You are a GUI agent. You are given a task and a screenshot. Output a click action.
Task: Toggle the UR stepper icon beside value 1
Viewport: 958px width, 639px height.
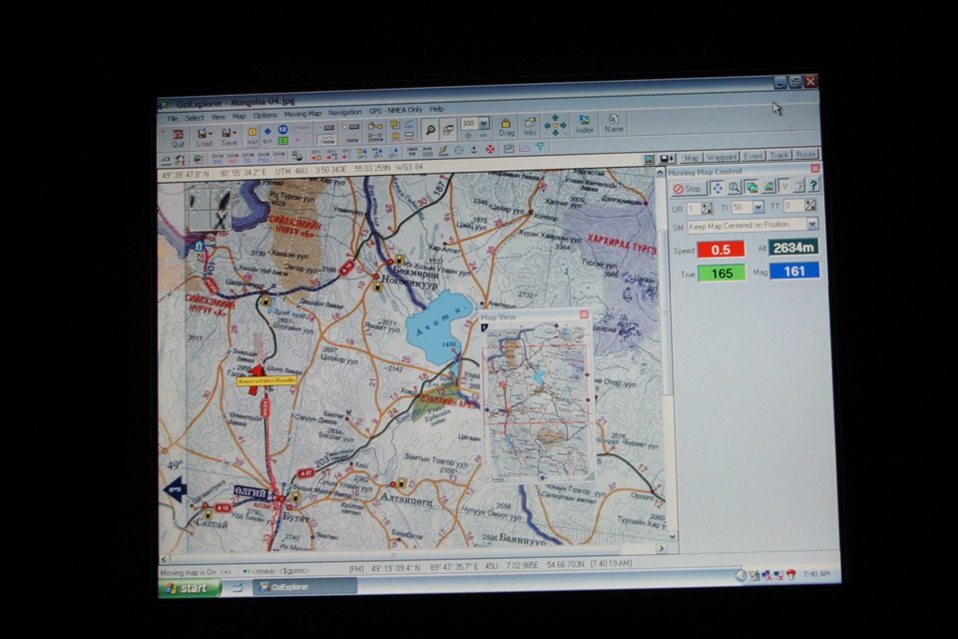707,209
